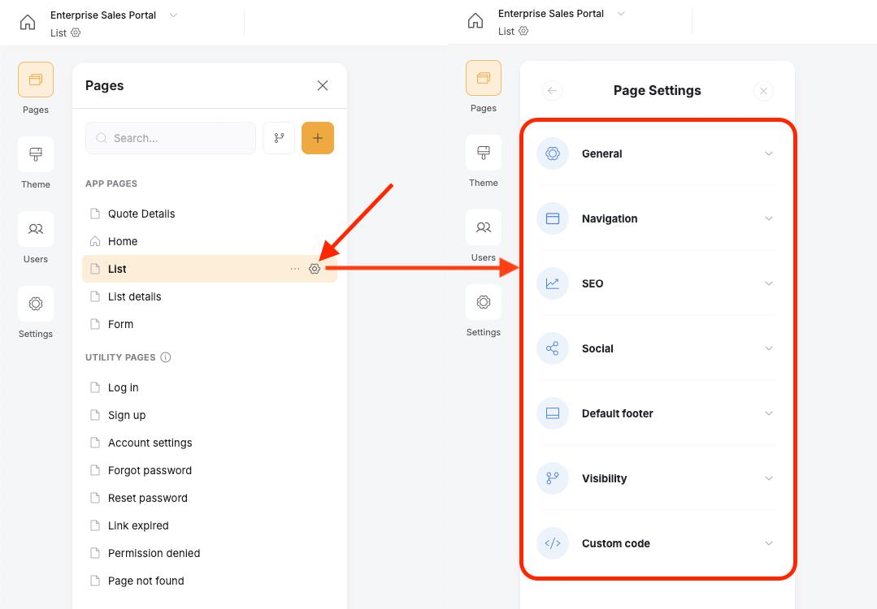The image size is (877, 609).
Task: Open Settings icon in right panel sidebar
Action: click(484, 302)
